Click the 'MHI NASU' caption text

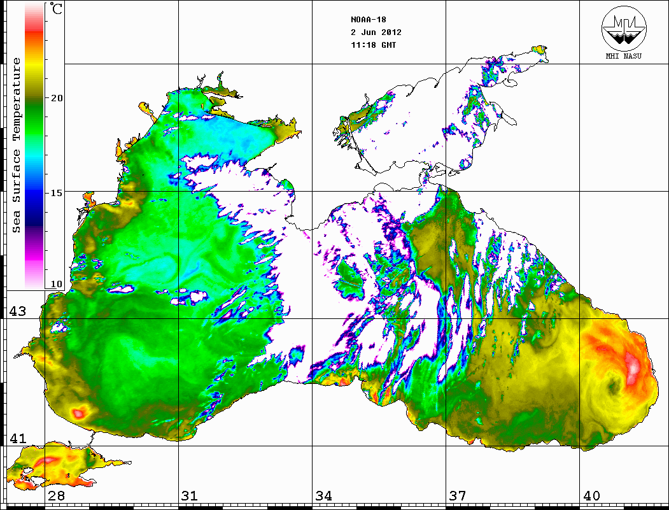tap(624, 56)
